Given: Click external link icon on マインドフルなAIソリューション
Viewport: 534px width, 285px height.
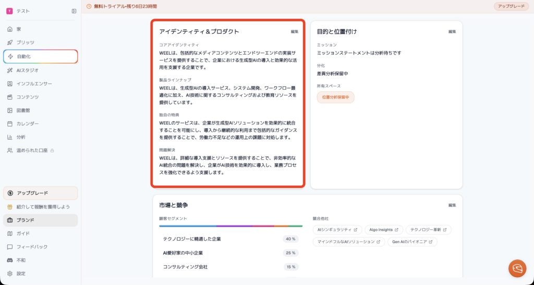Looking at the screenshot, I should tap(379, 242).
